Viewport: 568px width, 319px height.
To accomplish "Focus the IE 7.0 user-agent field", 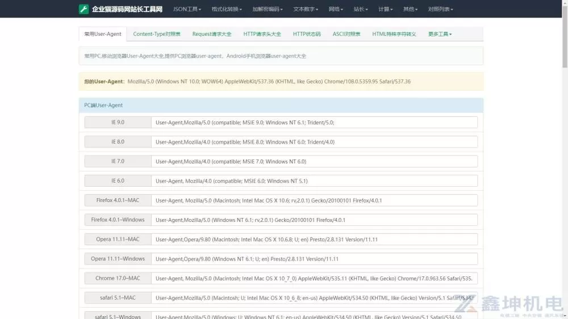I will coord(314,162).
